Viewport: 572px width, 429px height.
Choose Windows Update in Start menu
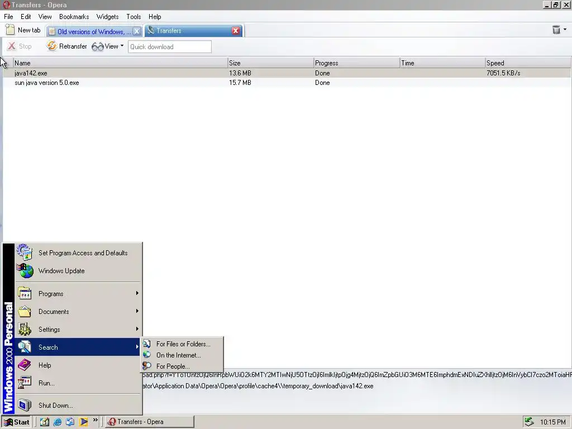(x=78, y=271)
